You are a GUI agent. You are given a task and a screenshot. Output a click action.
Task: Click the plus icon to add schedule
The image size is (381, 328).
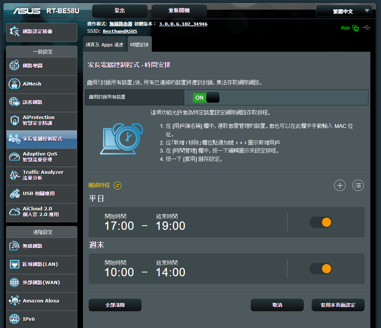pos(340,185)
